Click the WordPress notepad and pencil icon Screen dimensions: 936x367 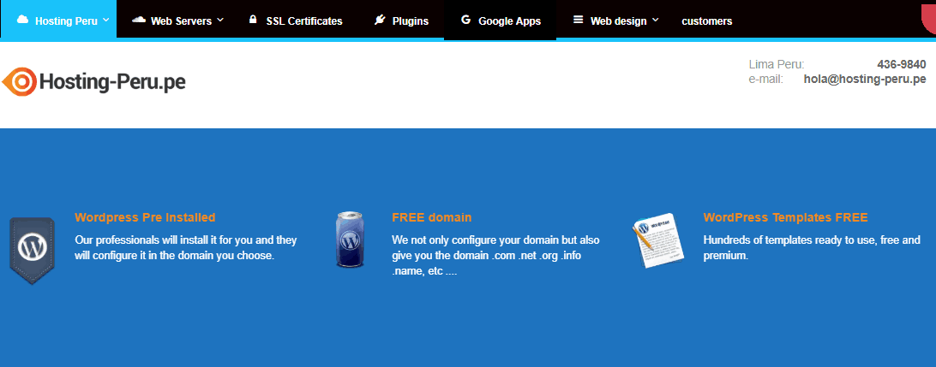click(657, 240)
